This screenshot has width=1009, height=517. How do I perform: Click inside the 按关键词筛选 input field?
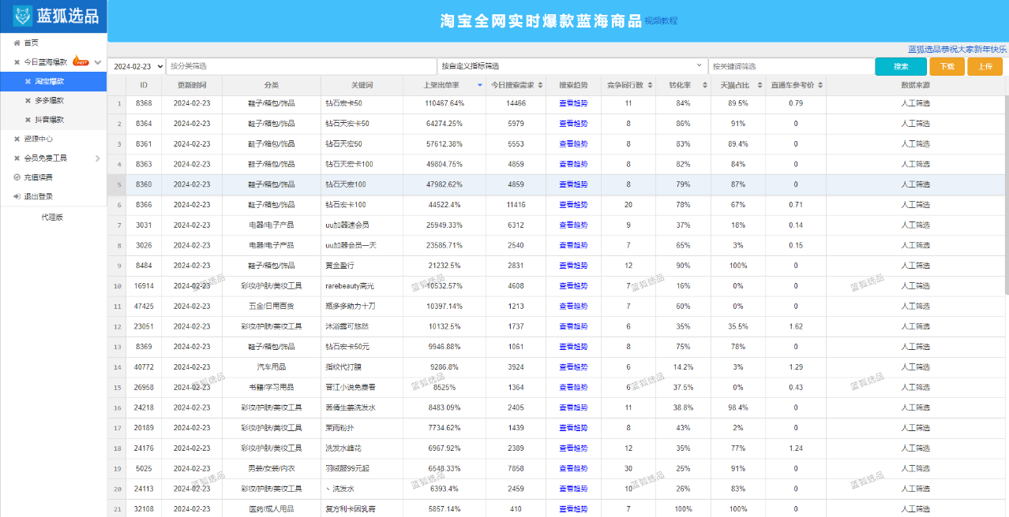(x=790, y=65)
